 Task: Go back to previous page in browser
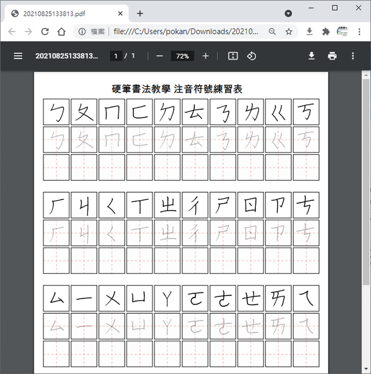12,32
